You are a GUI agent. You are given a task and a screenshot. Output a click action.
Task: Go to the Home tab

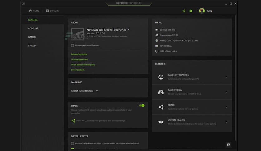click(x=34, y=11)
